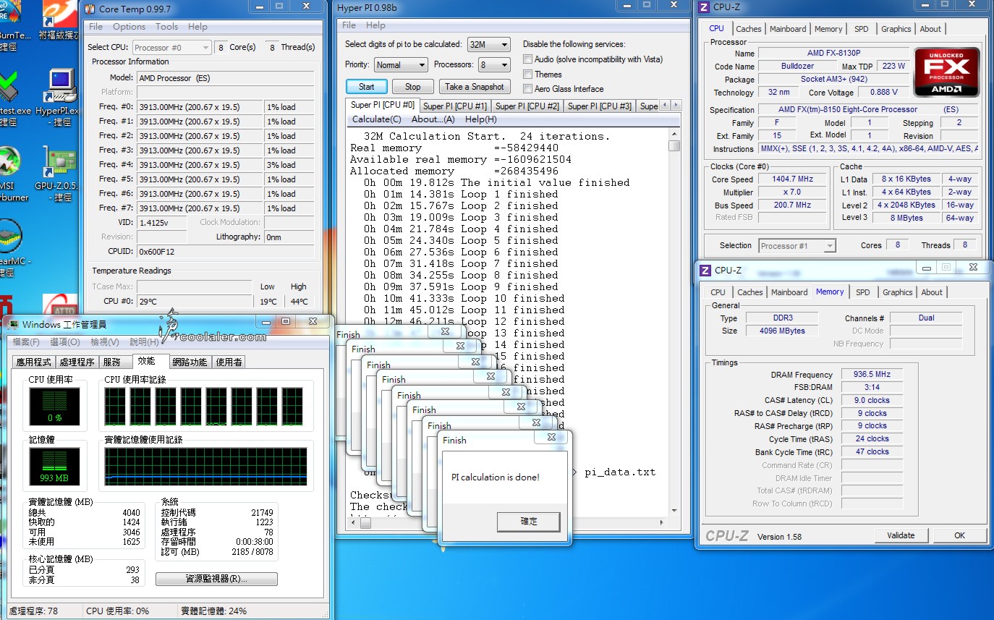
Task: Click the Super PI output scrollbar thumb
Action: pos(674,145)
